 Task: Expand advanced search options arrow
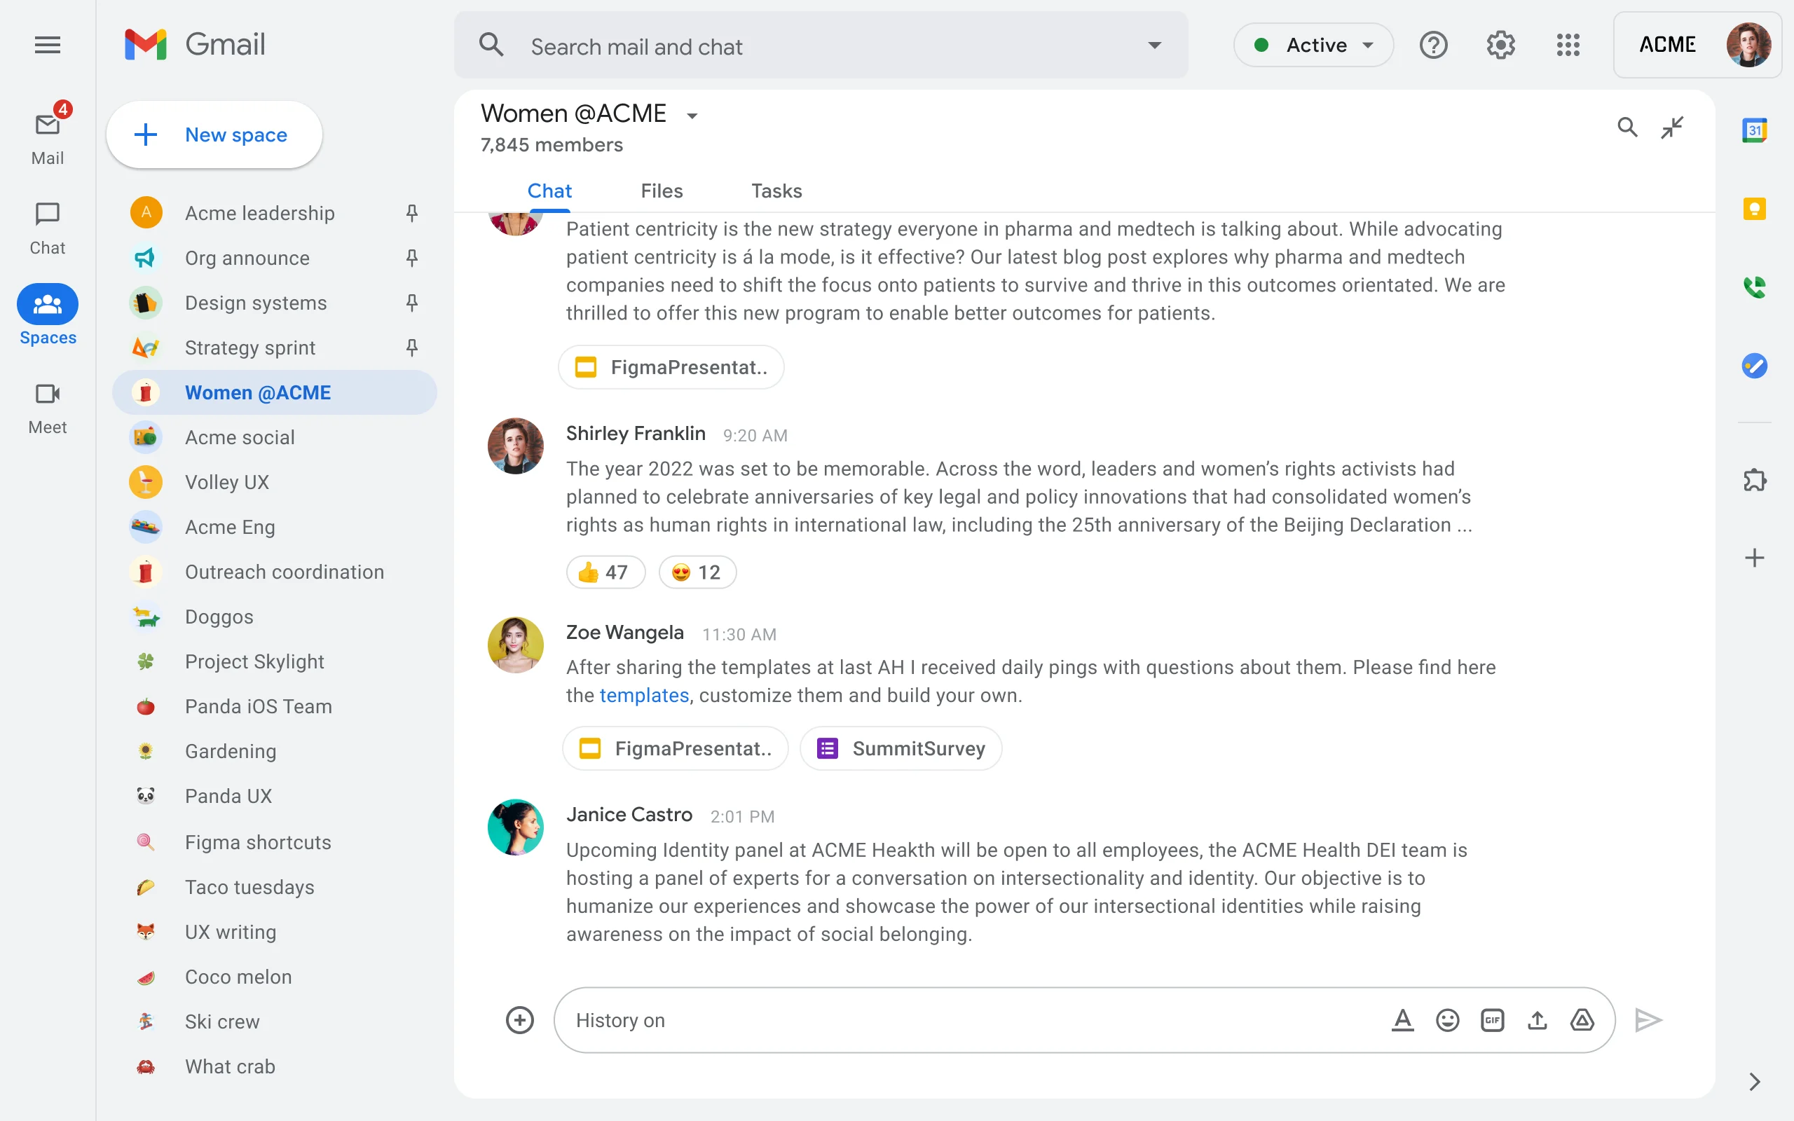pyautogui.click(x=1153, y=46)
